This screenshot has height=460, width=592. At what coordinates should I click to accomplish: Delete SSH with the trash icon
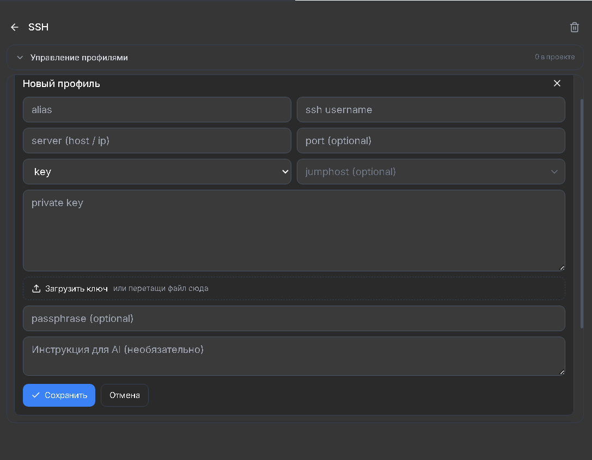[x=574, y=27]
